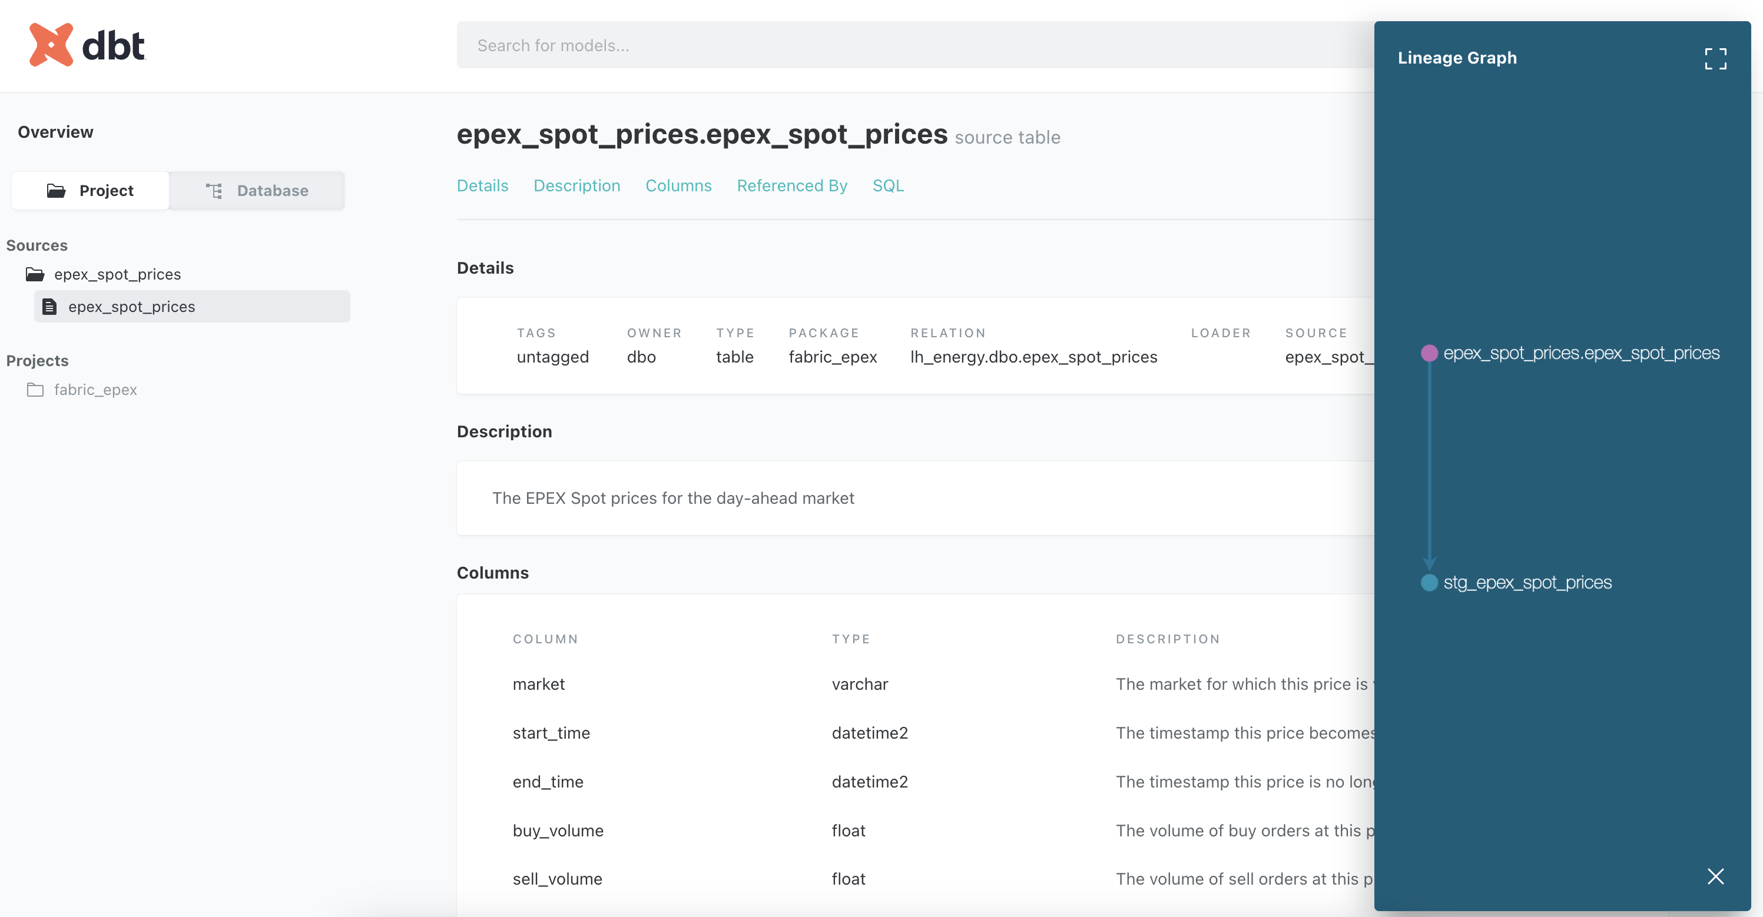Jump to the Columns tab
The height and width of the screenshot is (917, 1763).
click(x=678, y=185)
